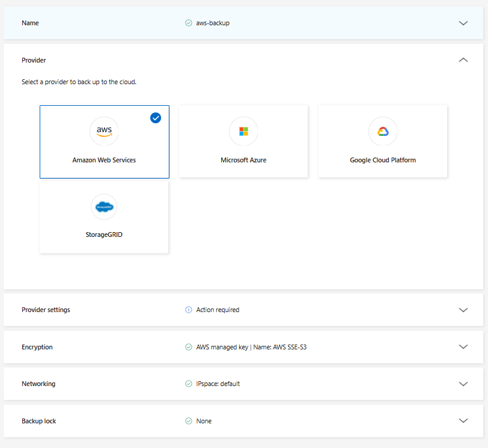Click green check icon beside IPspace: default
The image size is (488, 448).
tap(189, 384)
